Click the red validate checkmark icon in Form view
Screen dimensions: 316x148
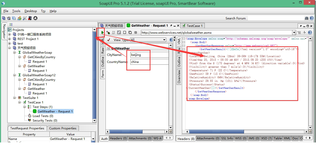(109, 40)
